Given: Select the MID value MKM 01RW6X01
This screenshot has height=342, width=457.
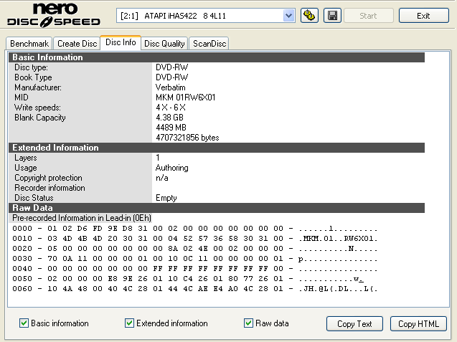Looking at the screenshot, I should click(185, 98).
